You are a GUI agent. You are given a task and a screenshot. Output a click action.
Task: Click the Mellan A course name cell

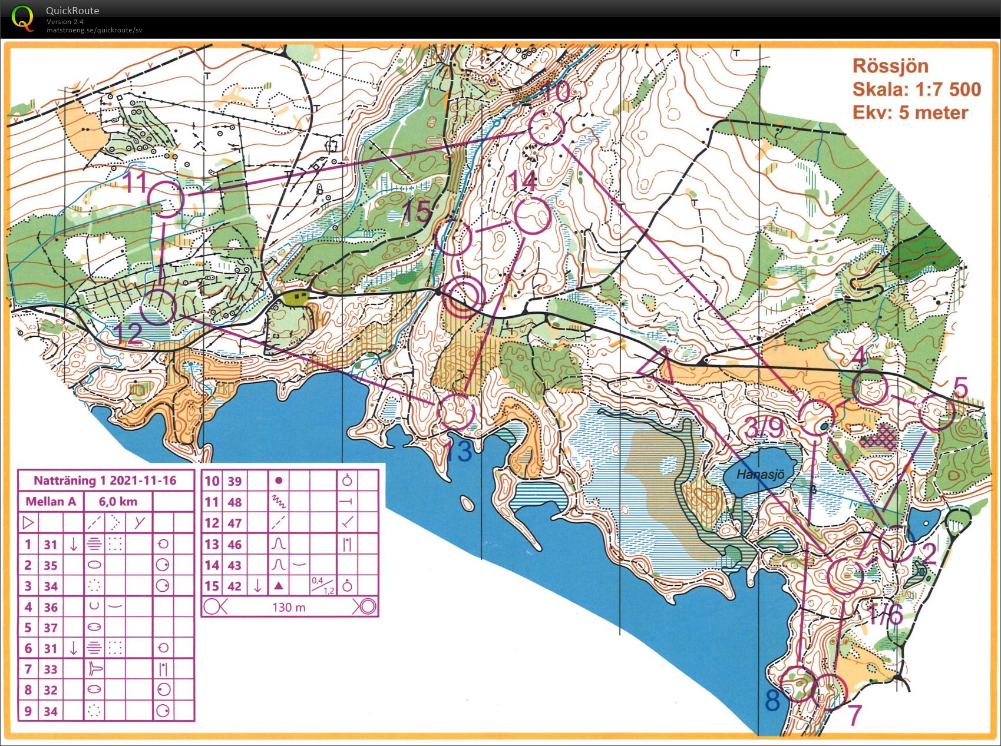51,502
